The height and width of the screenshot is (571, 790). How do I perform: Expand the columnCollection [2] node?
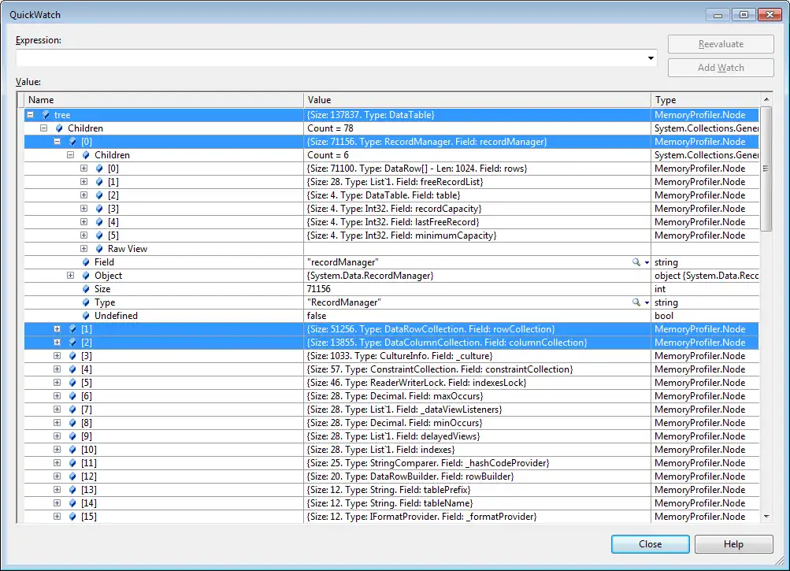[57, 342]
